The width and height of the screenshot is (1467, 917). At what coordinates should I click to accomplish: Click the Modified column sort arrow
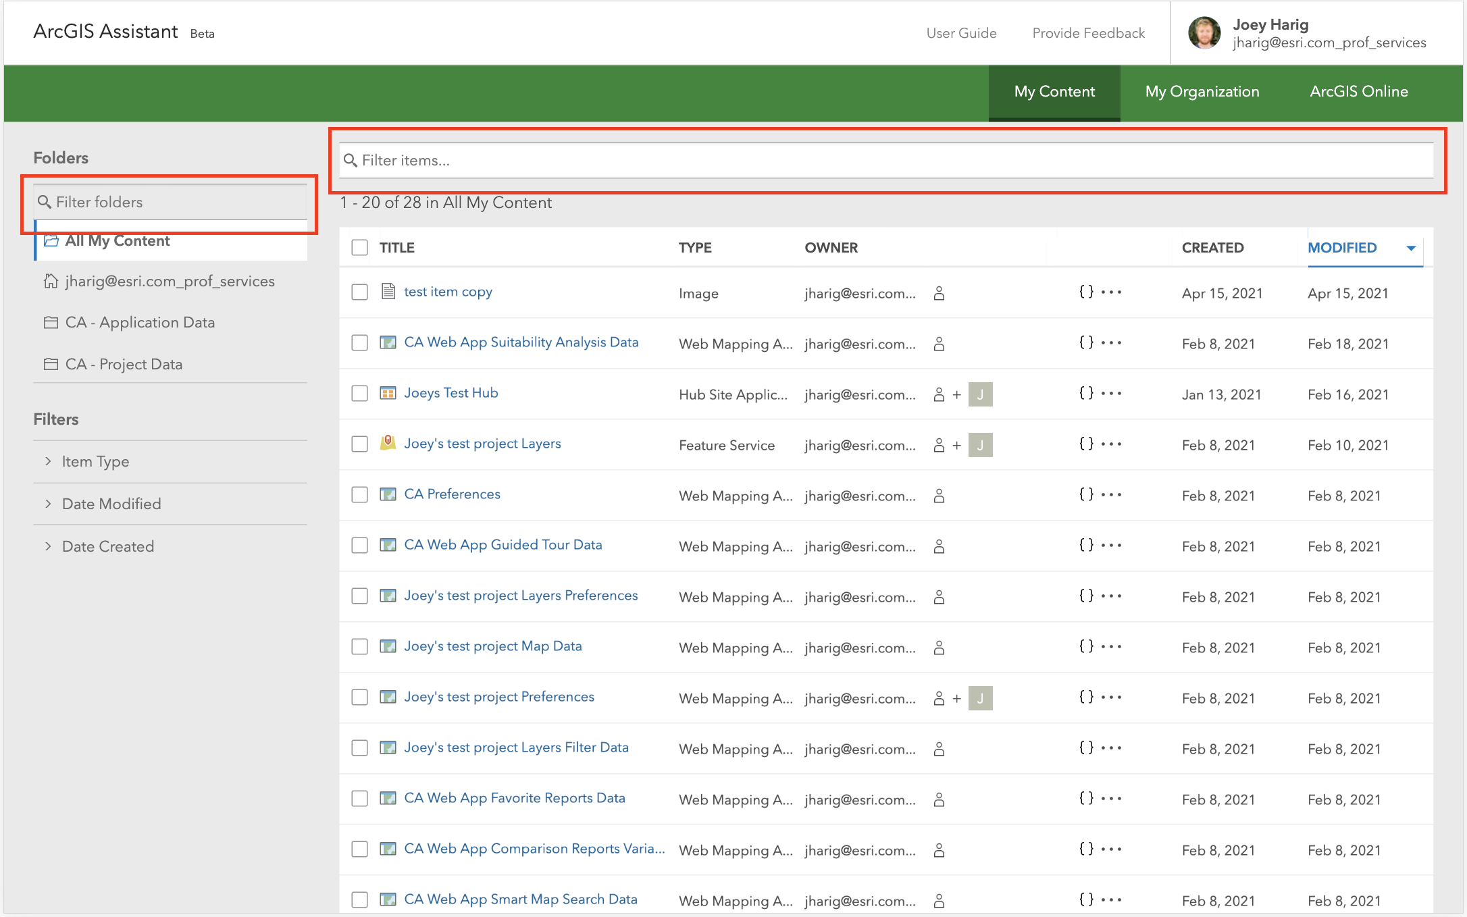tap(1411, 248)
